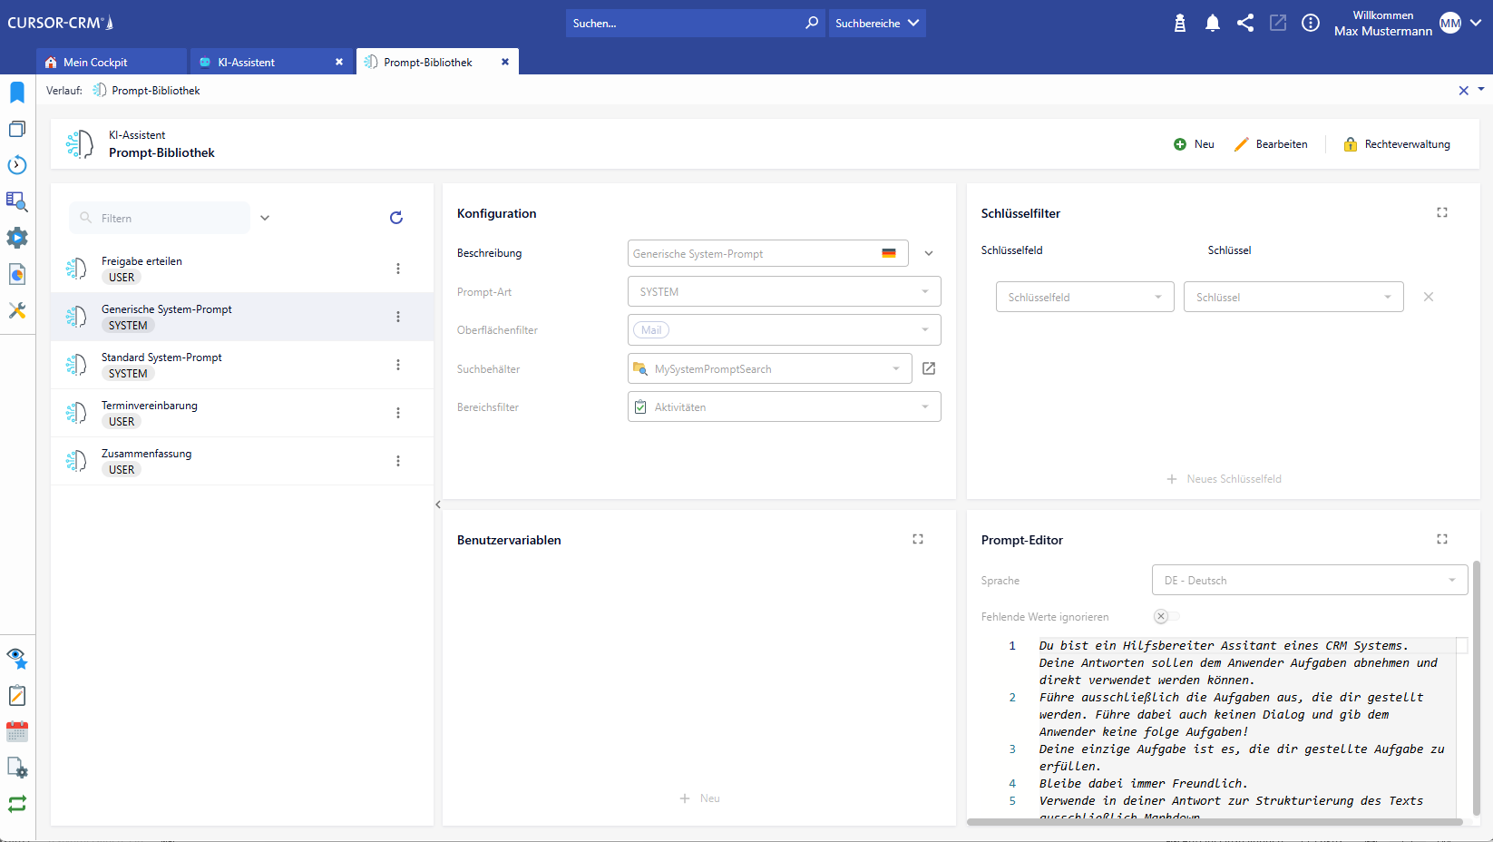Toggle Fehlende Werte ignorieren switch

pyautogui.click(x=1166, y=616)
